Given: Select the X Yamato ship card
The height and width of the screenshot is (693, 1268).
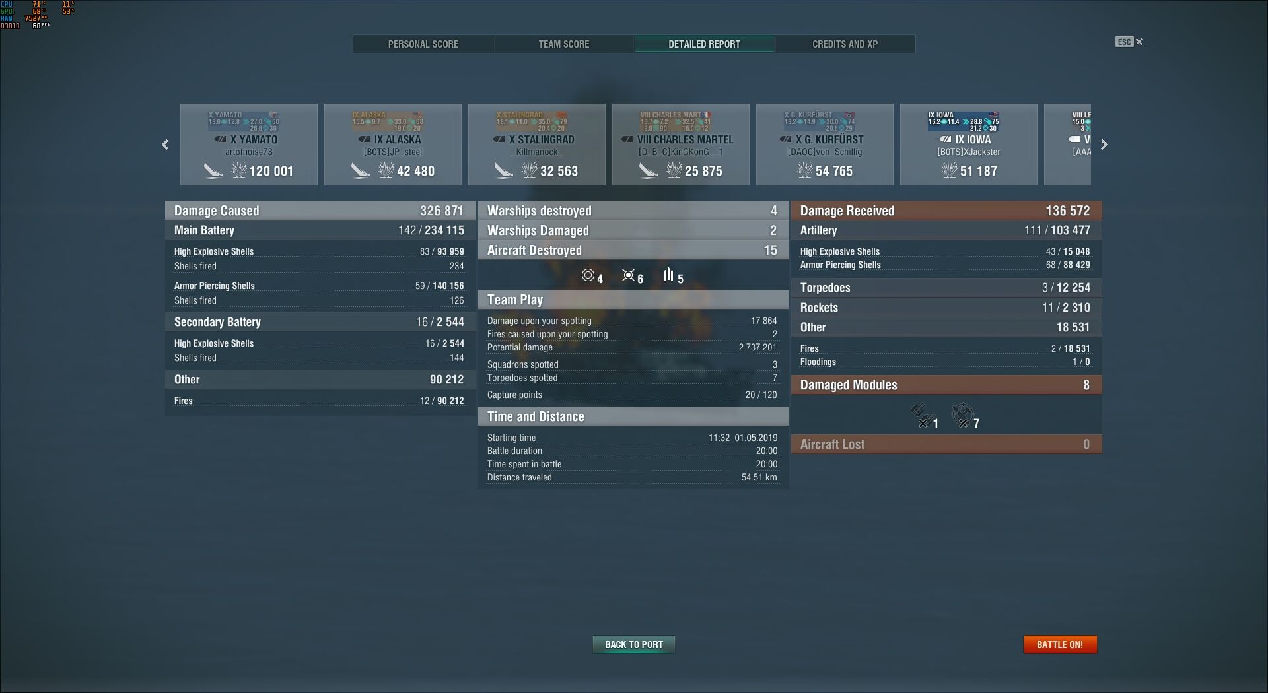Looking at the screenshot, I should [x=249, y=145].
